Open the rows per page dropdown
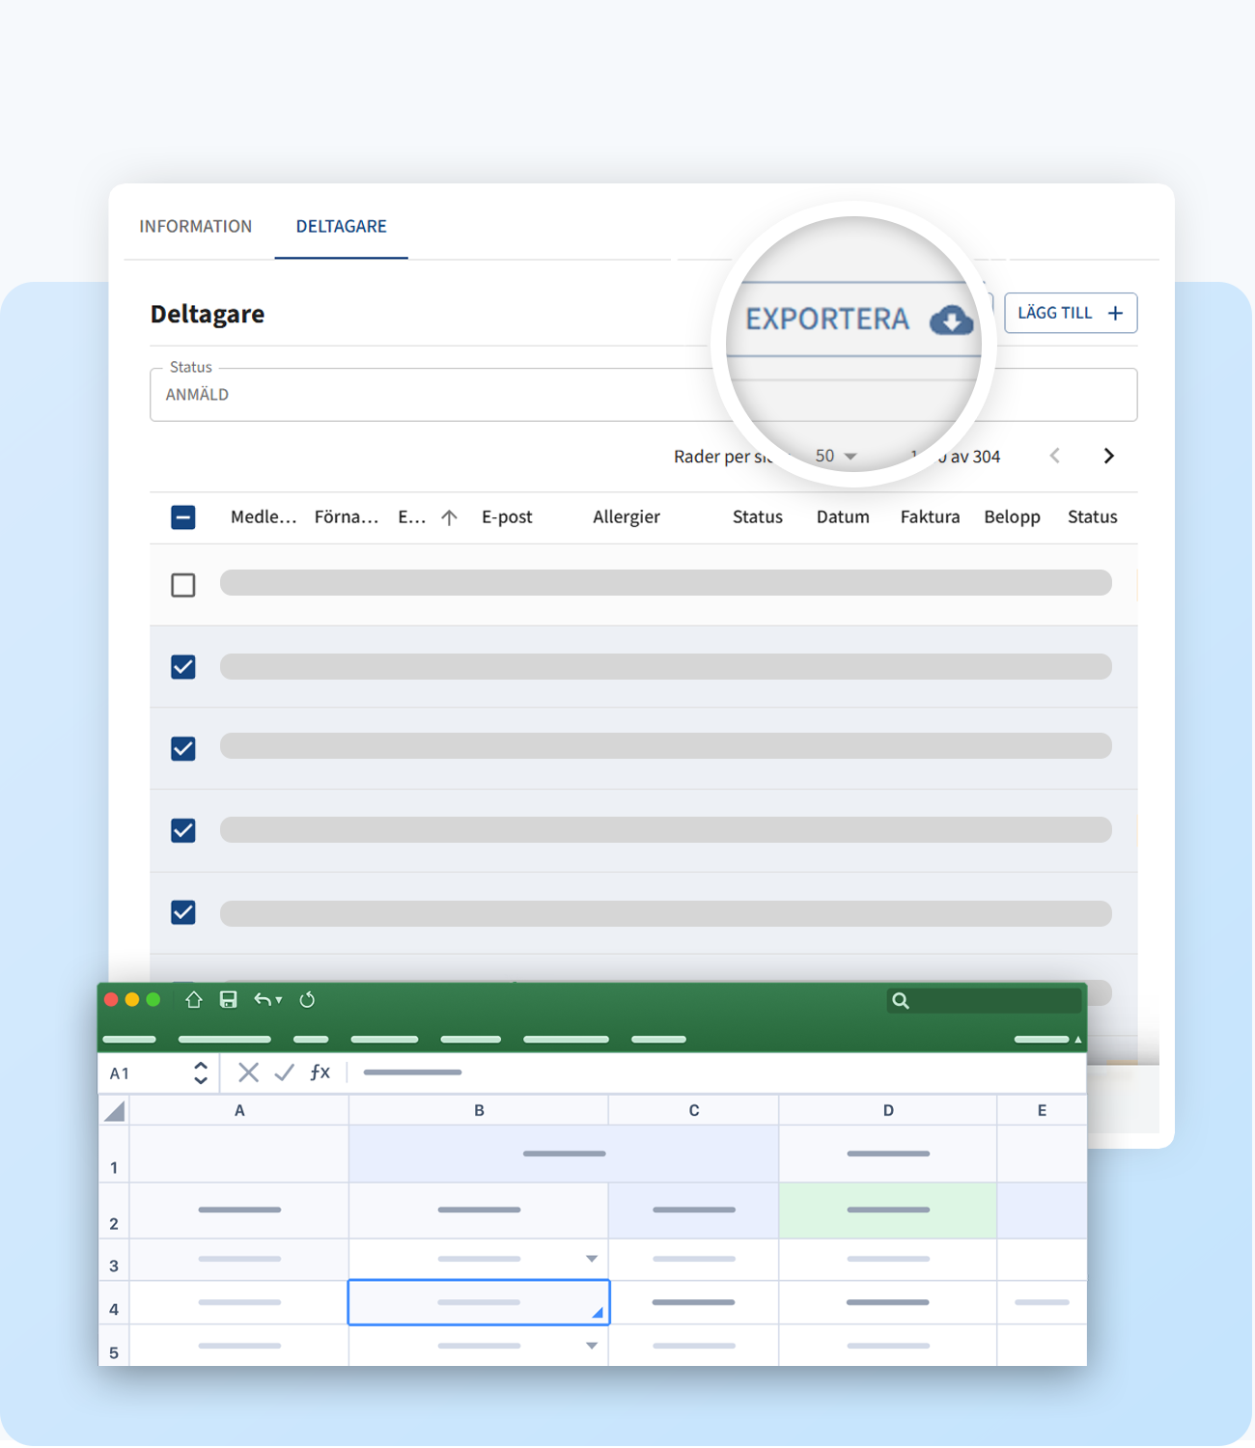Image resolution: width=1255 pixels, height=1448 pixels. click(836, 456)
